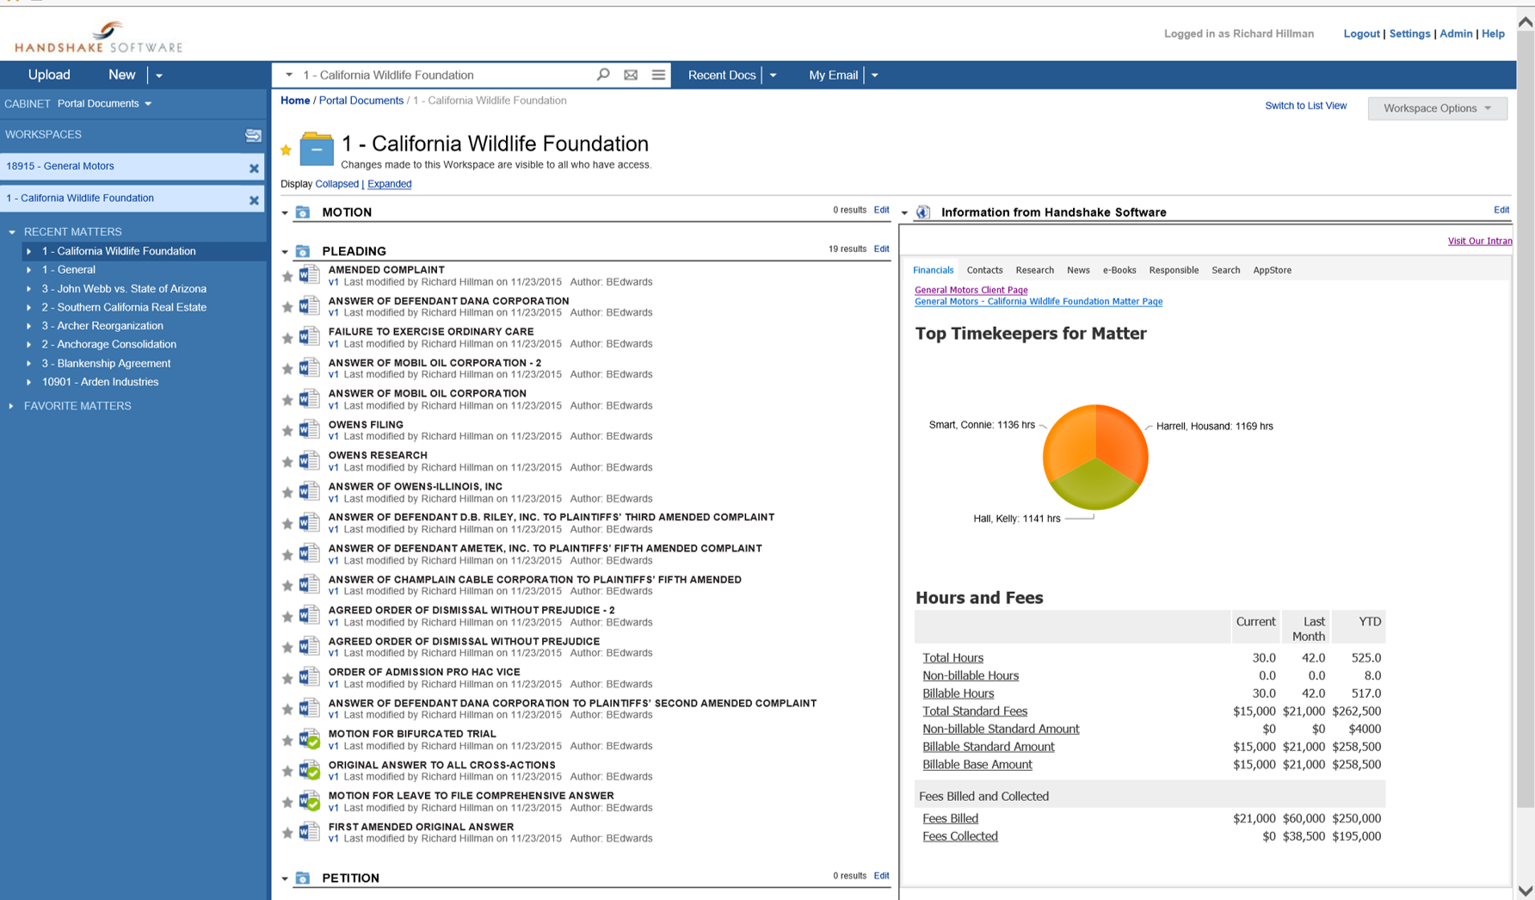
Task: Click the globe icon of Information from Handshake Software
Action: pos(923,213)
